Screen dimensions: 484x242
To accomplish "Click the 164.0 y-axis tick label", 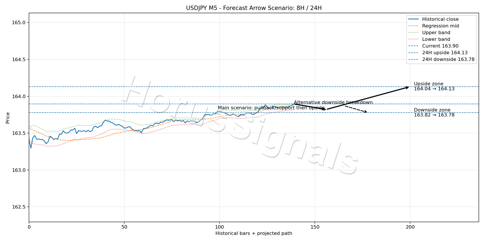I will click(19, 96).
